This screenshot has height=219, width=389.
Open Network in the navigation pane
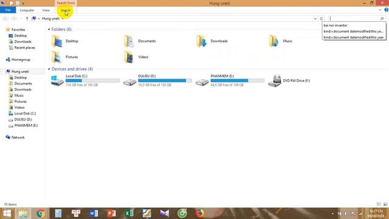(18, 137)
